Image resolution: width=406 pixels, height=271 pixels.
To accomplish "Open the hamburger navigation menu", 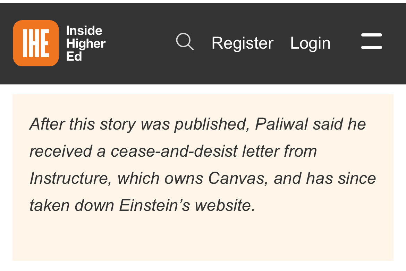I will pyautogui.click(x=371, y=41).
